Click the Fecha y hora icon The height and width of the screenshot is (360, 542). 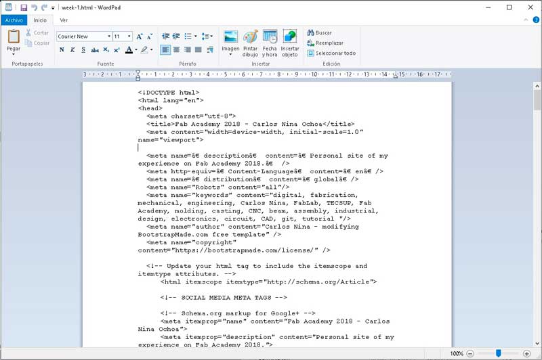pos(270,43)
